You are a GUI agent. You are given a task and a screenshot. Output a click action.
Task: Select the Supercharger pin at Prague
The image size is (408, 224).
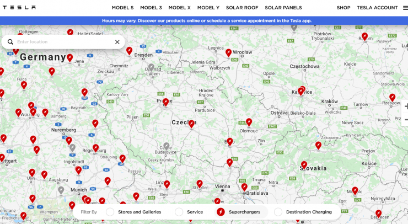point(165,102)
